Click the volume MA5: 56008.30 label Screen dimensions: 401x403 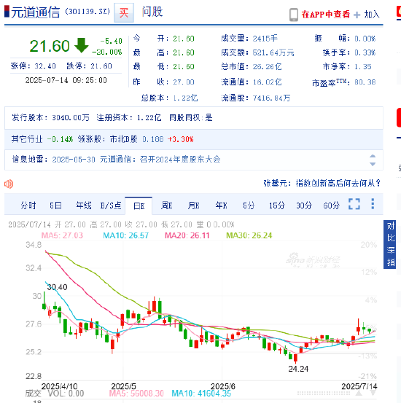coord(136,394)
